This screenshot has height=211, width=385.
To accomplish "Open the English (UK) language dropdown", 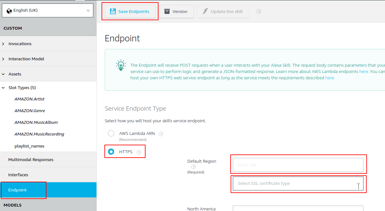I will tap(48, 10).
